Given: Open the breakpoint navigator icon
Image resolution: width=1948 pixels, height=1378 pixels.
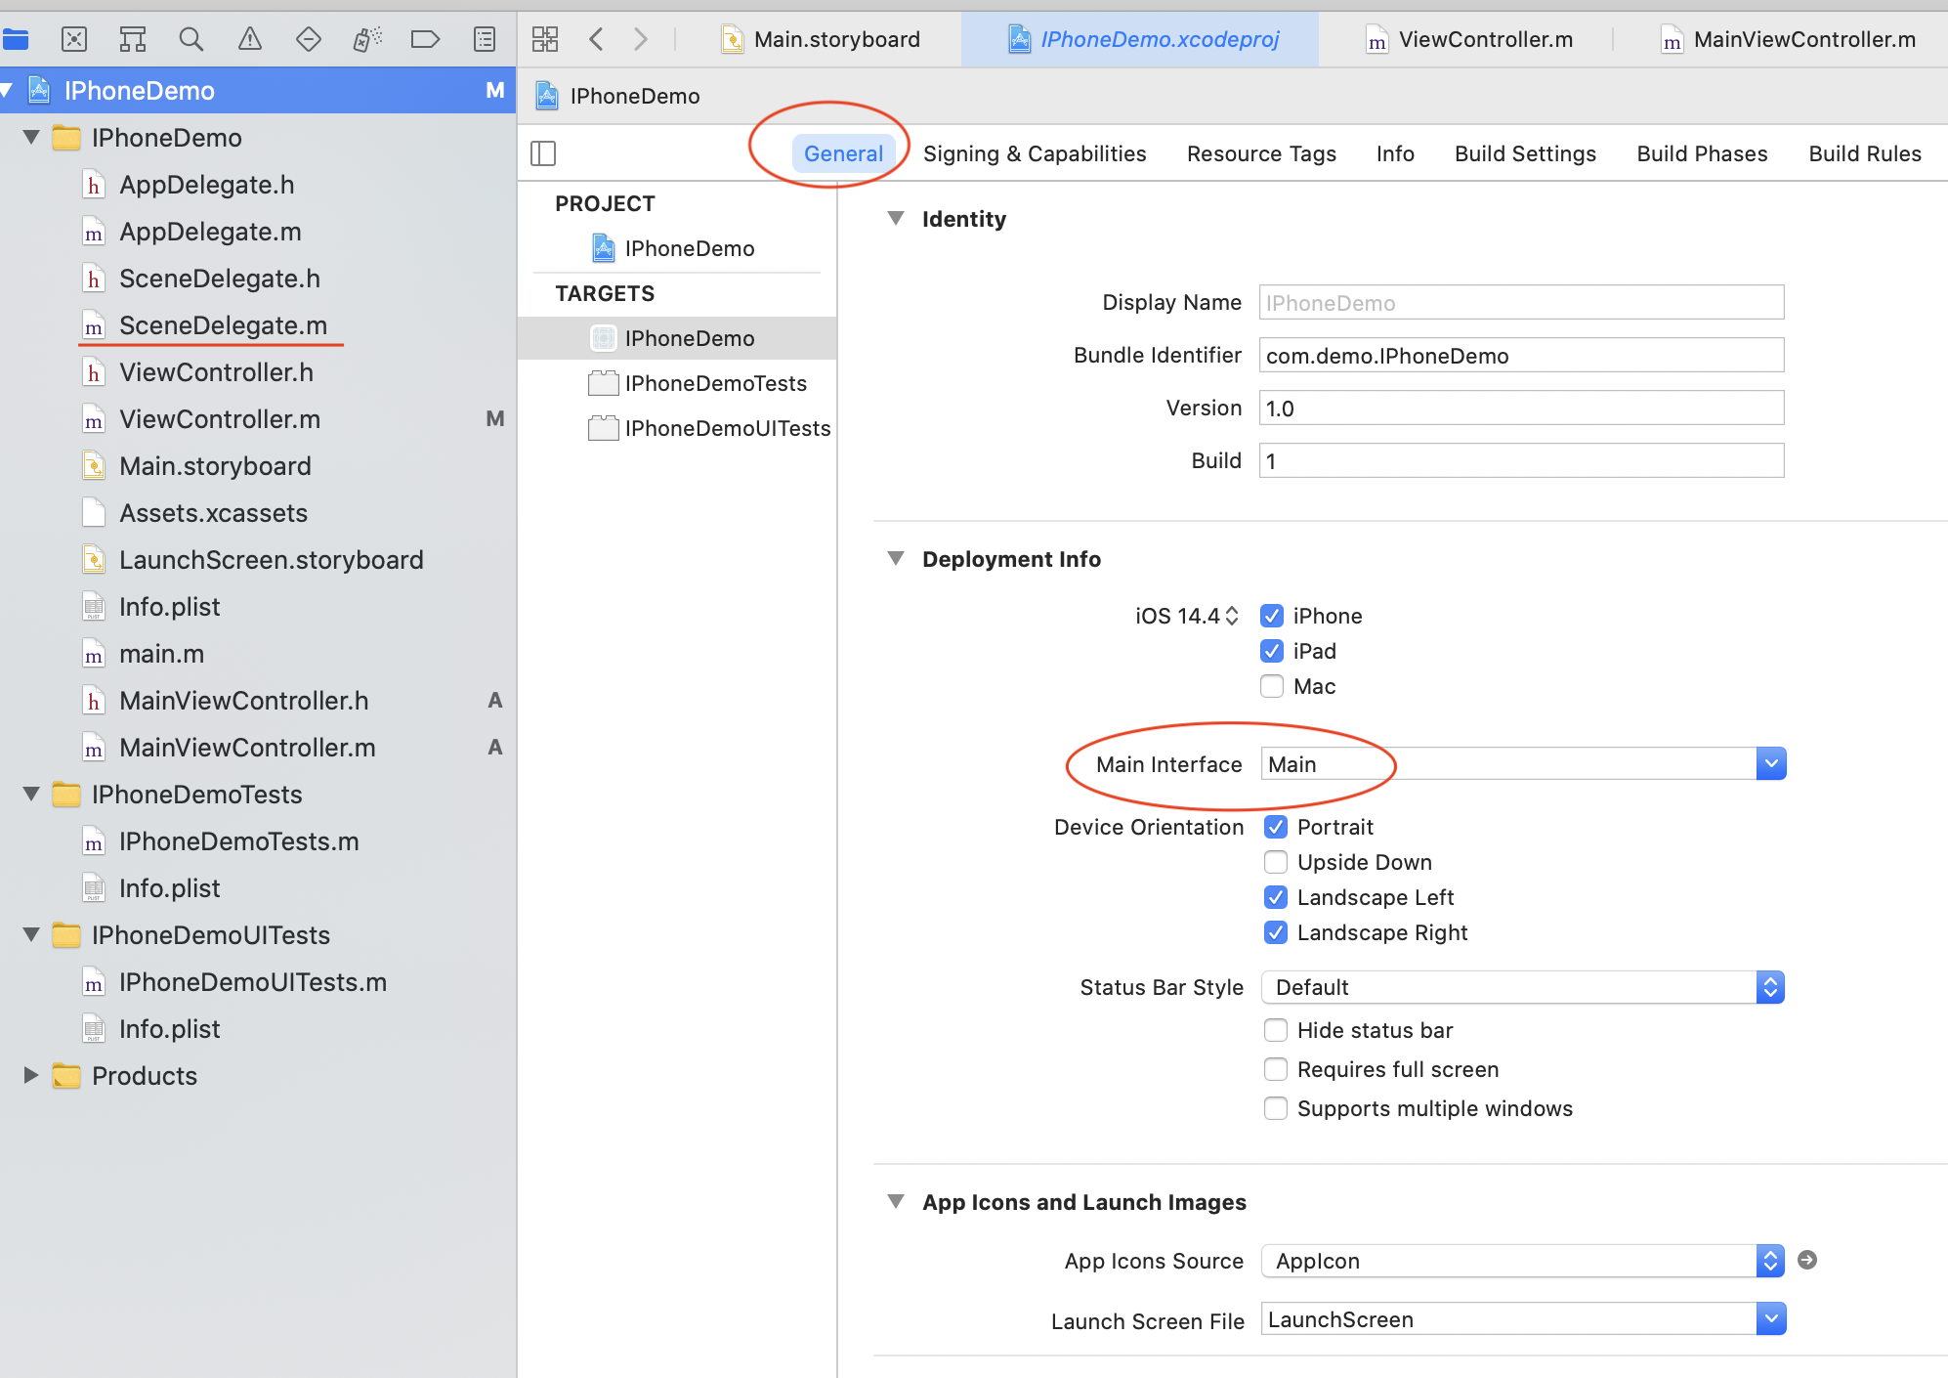Looking at the screenshot, I should [x=425, y=39].
